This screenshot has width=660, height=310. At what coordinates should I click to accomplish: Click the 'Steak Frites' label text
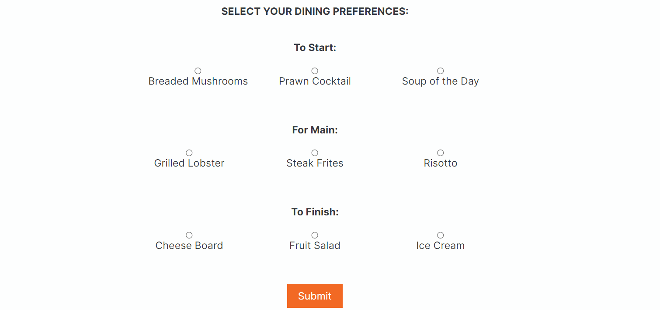click(315, 163)
